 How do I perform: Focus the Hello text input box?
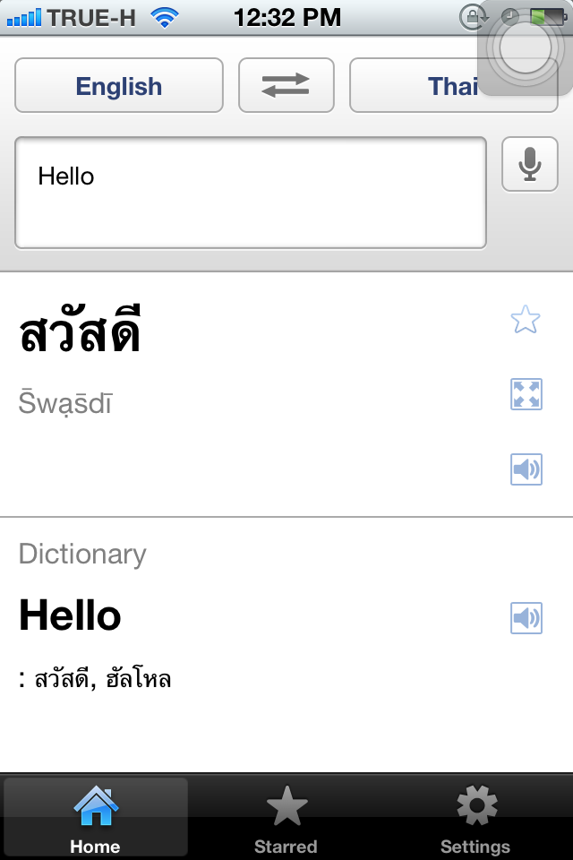coord(251,193)
